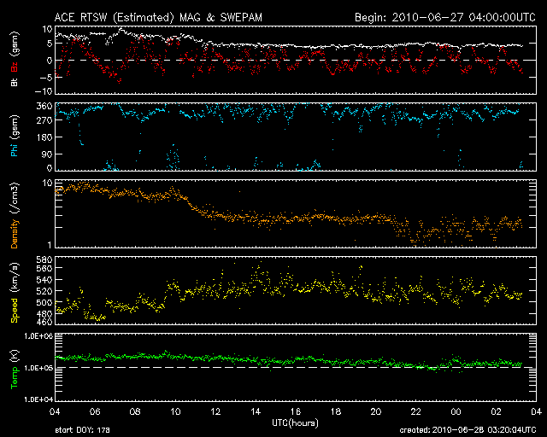The width and height of the screenshot is (547, 437).
Task: Select the white Bt axis label
Action: [15, 82]
